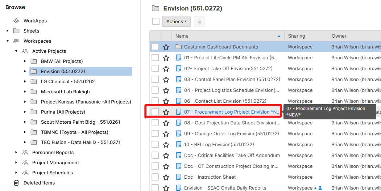Click sheet icon for 03 - Control Panel Plan
Viewport: 381px width, 191px height.
click(178, 80)
